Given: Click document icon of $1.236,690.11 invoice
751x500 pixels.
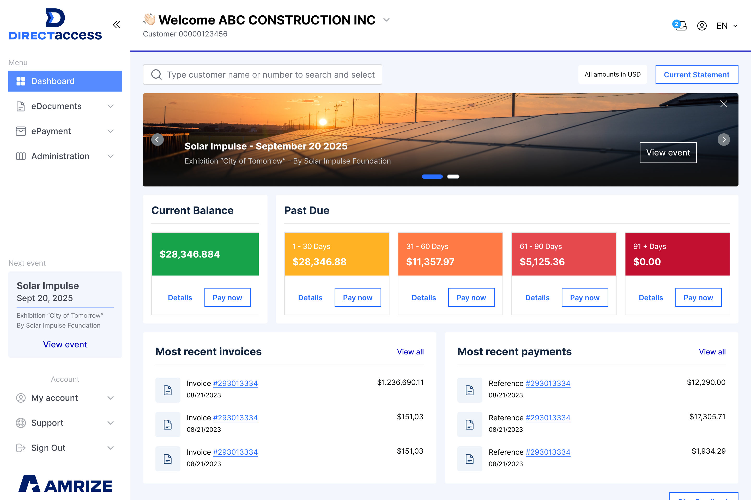Looking at the screenshot, I should click(x=168, y=390).
